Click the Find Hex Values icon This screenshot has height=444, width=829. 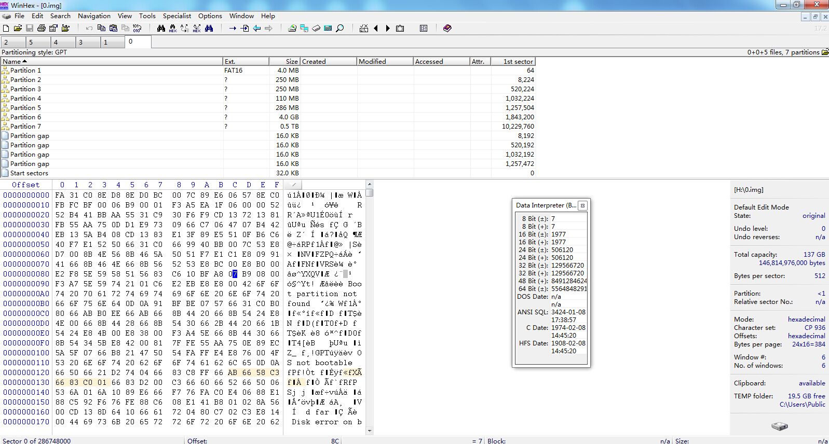click(x=173, y=28)
